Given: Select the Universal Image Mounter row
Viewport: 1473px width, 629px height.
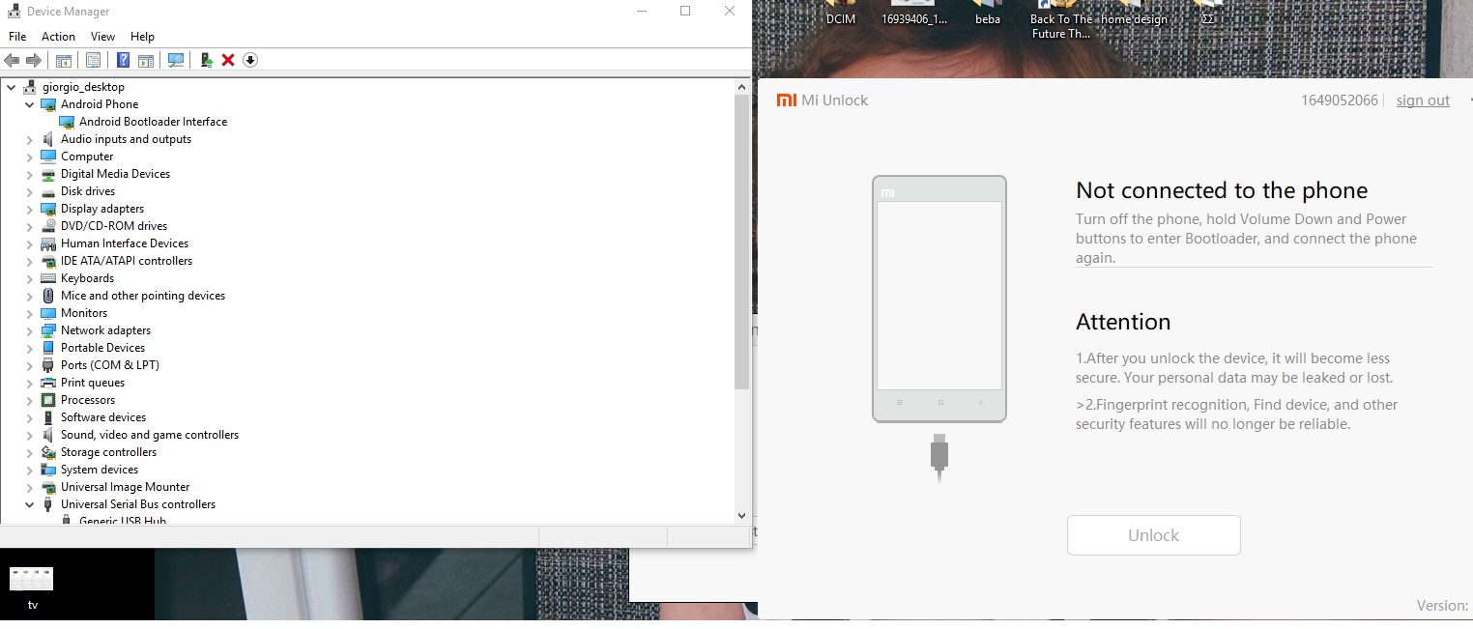Looking at the screenshot, I should [125, 487].
